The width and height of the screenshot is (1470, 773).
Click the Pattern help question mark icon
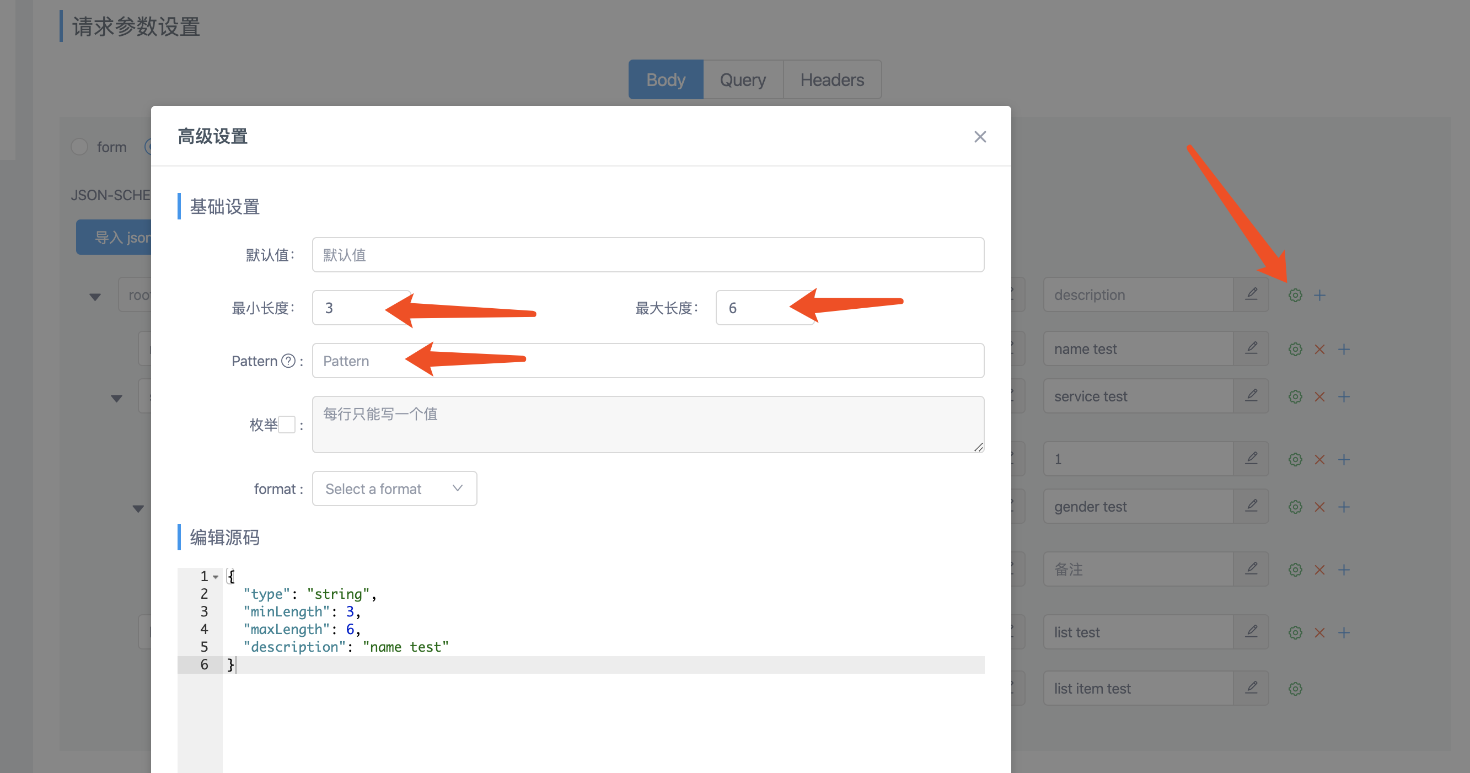pyautogui.click(x=289, y=361)
